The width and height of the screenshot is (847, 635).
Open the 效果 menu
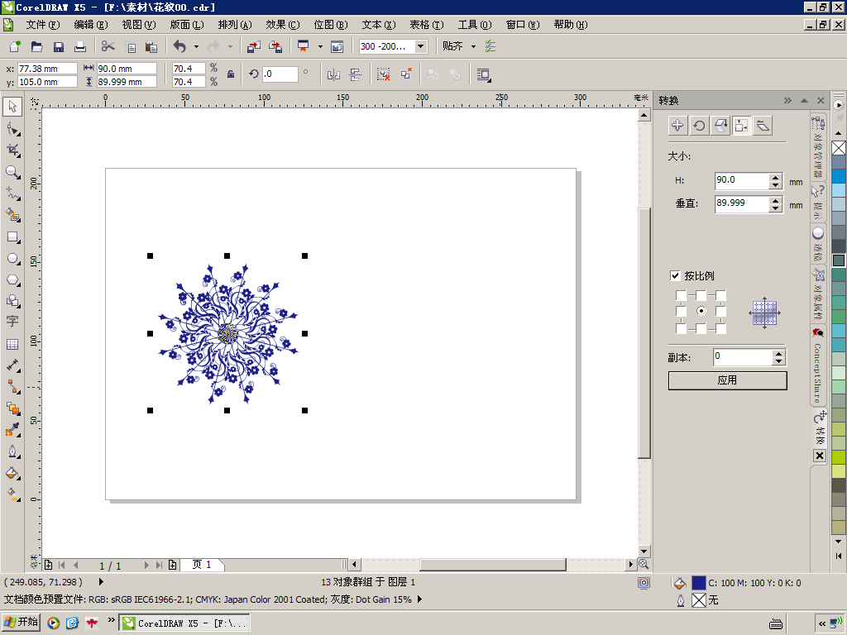[283, 25]
